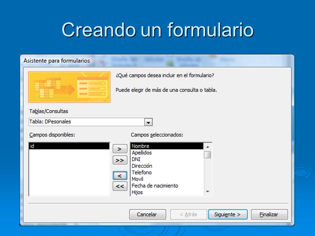Select the id field in Campos disponibles
The width and height of the screenshot is (315, 236).
click(69, 146)
